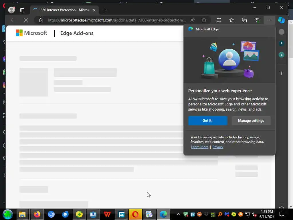The width and height of the screenshot is (293, 220).
Task: Open File Explorer from taskbar
Action: [x=22, y=214]
